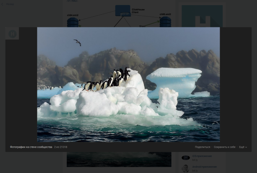
Task: Click the large community logo in sidebar
Action: (x=202, y=16)
